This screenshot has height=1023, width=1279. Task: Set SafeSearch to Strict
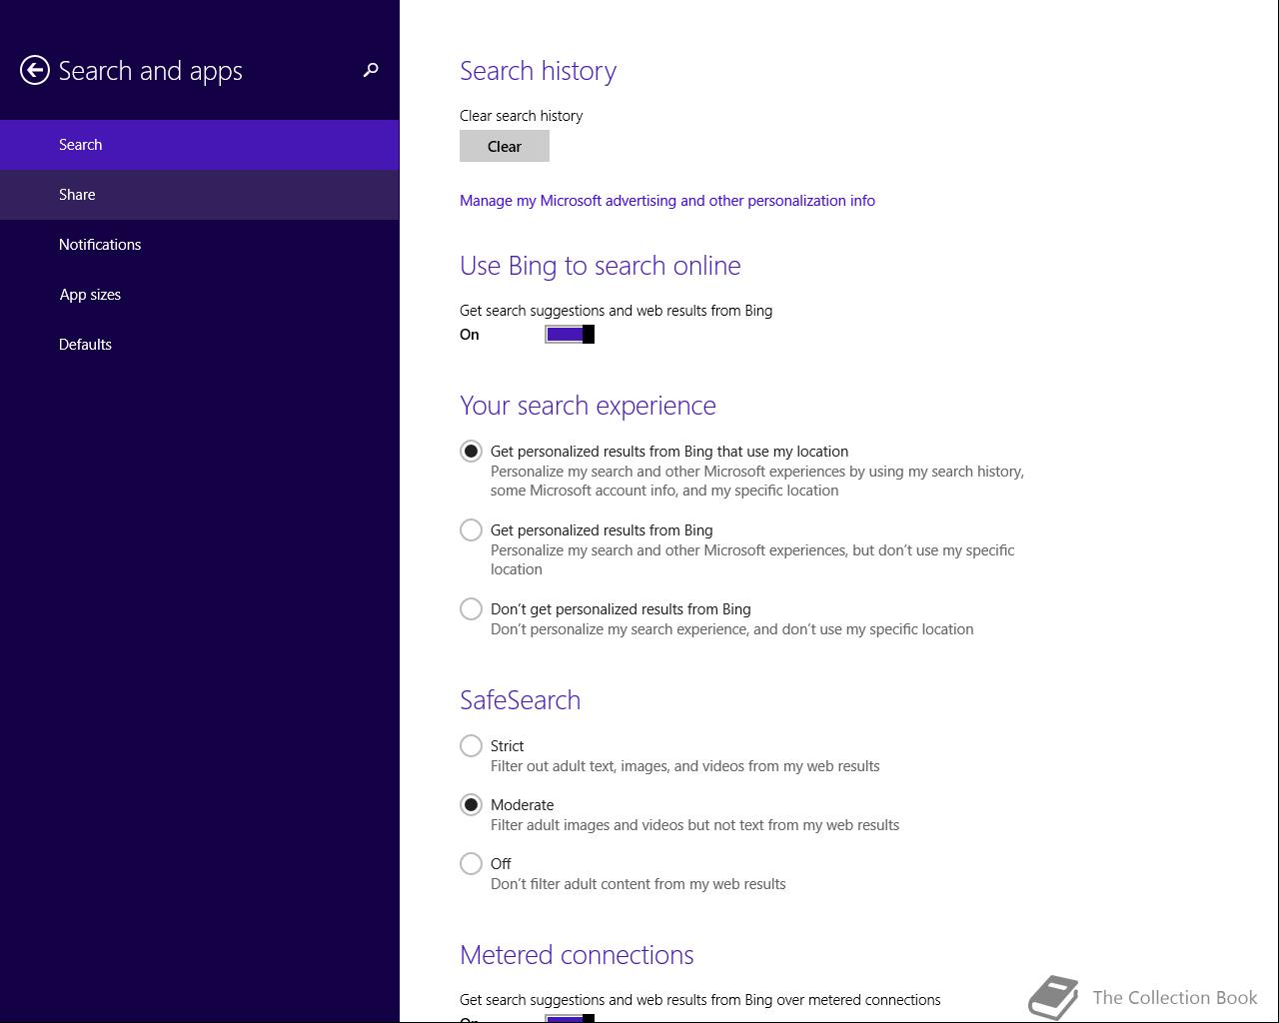(x=471, y=746)
